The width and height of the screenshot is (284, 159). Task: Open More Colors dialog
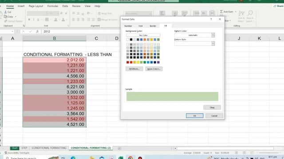click(x=154, y=69)
